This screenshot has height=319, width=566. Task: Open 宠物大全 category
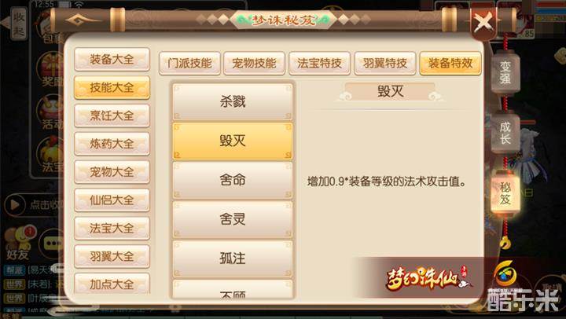pos(112,172)
